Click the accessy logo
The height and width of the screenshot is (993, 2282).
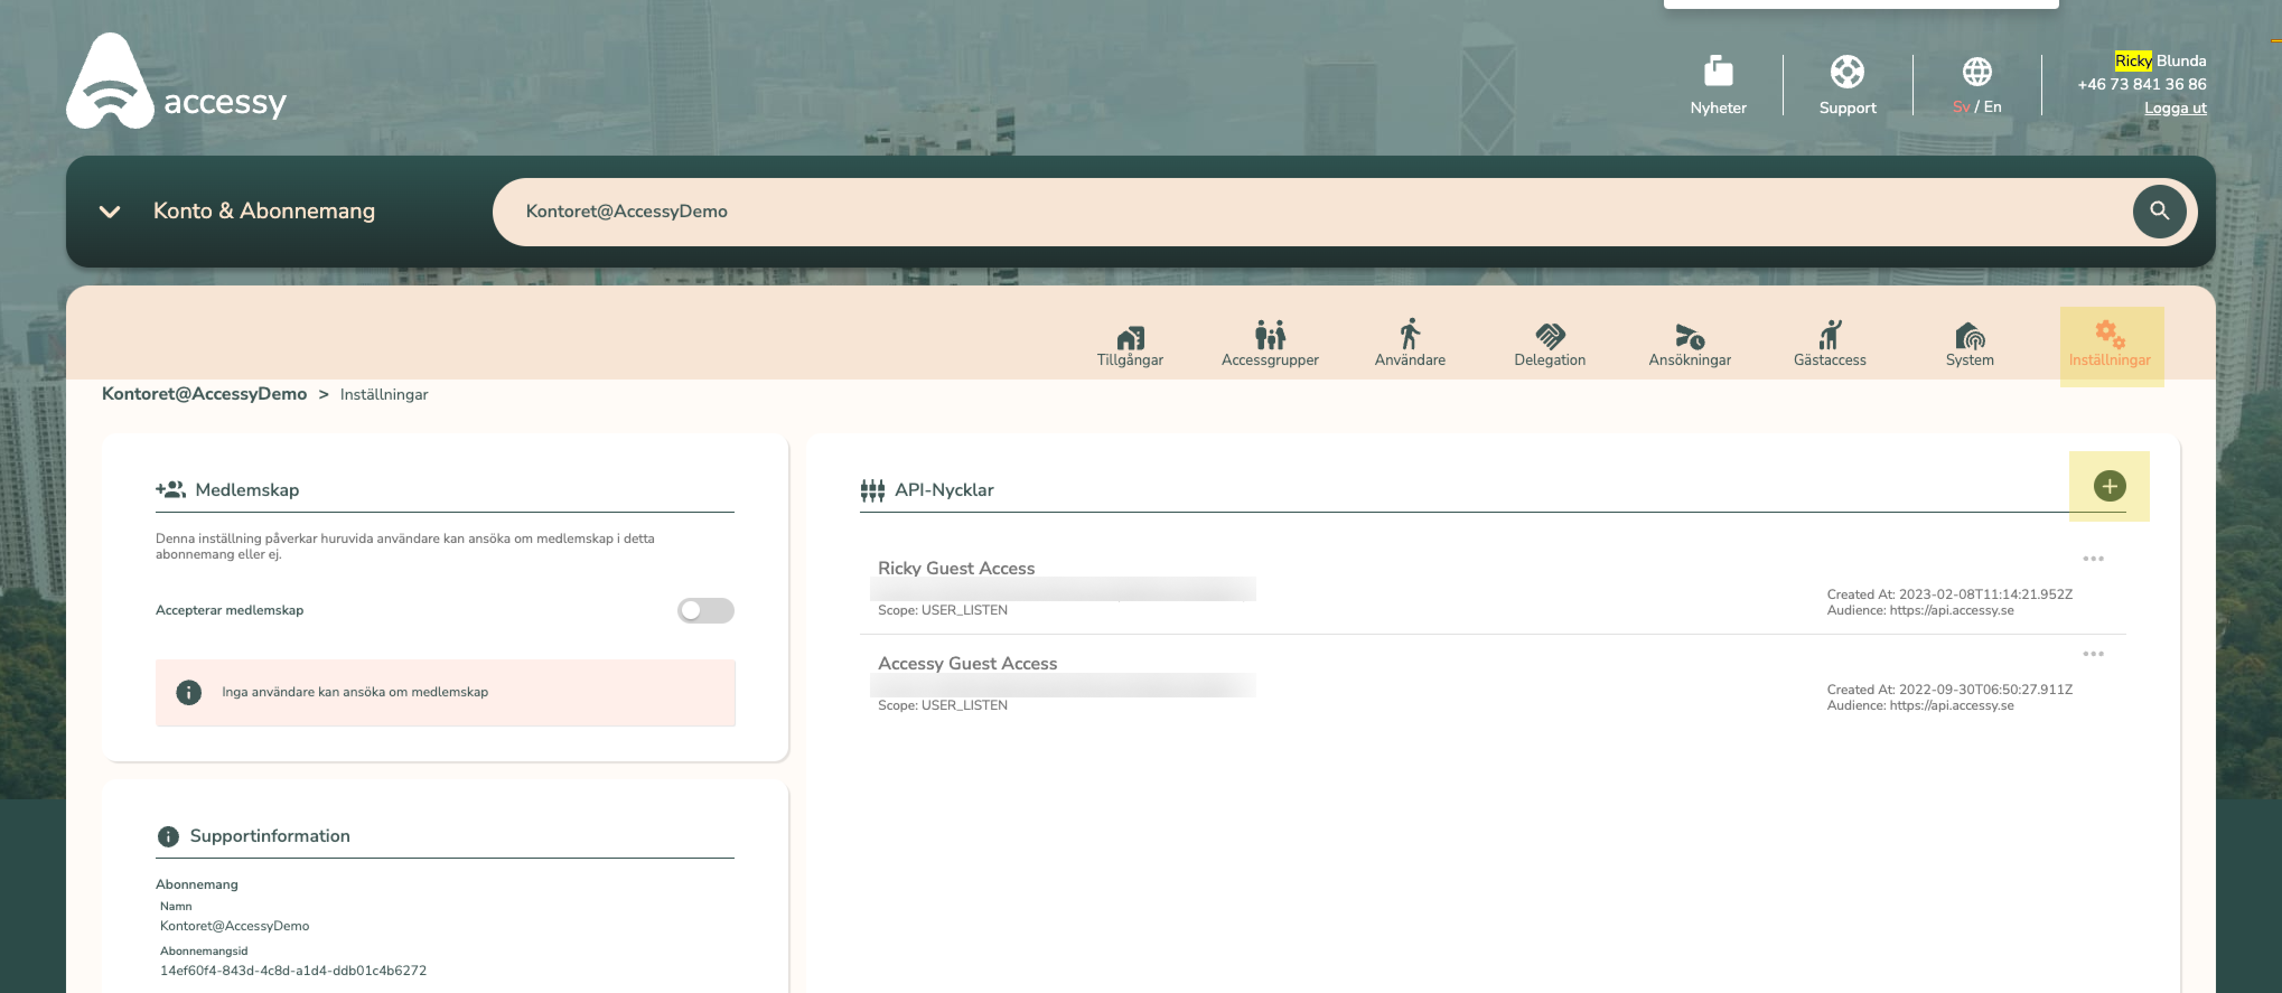click(175, 81)
